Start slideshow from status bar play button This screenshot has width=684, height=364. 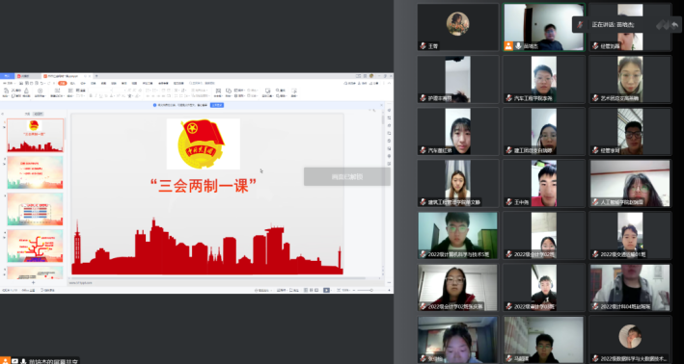coord(326,290)
